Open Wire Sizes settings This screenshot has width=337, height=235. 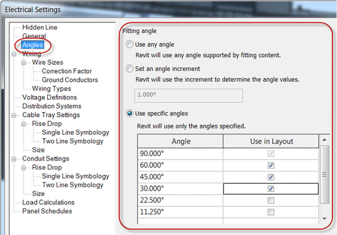[47, 62]
